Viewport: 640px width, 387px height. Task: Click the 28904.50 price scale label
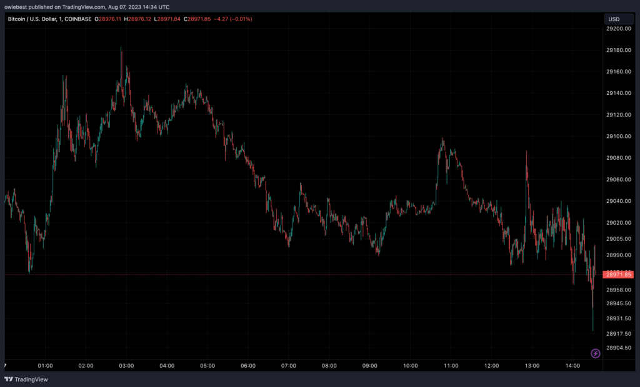(x=617, y=348)
